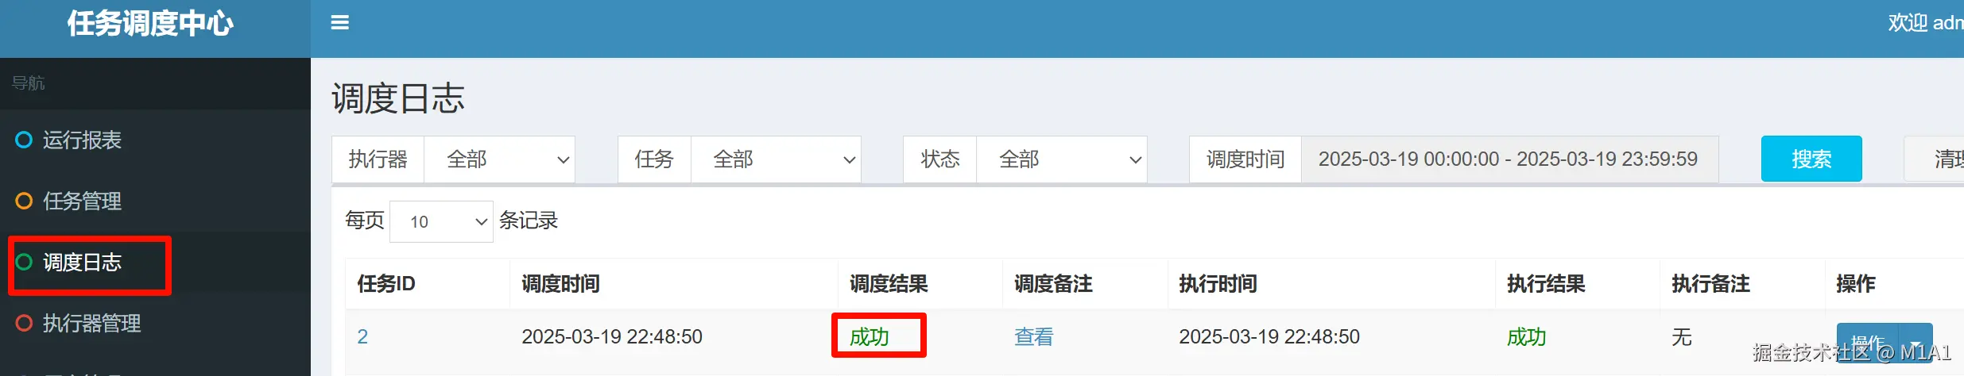Image resolution: width=1964 pixels, height=376 pixels.
Task: Open the 执行器 dropdown set to 全部
Action: [x=499, y=159]
